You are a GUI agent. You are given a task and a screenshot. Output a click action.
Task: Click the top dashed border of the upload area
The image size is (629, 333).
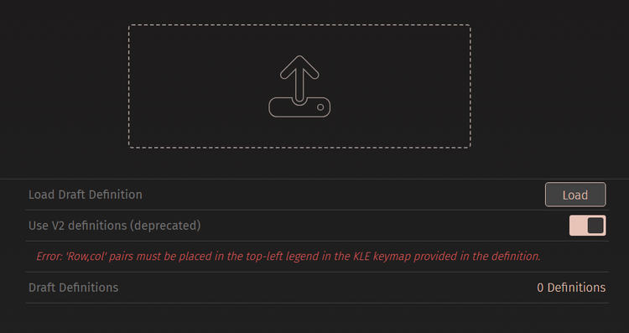coord(299,25)
